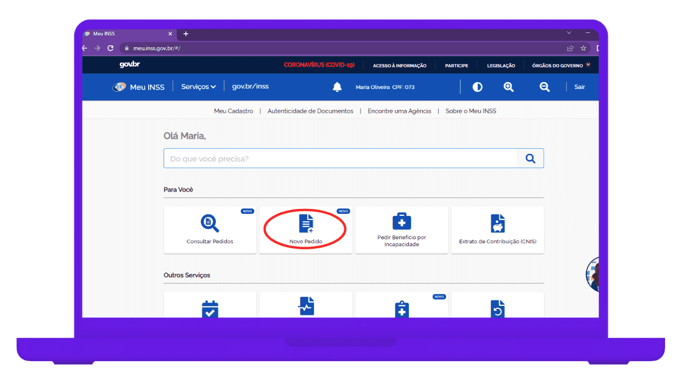Expand the Serviços dropdown menu
Viewport: 681px width, 382px height.
(198, 87)
